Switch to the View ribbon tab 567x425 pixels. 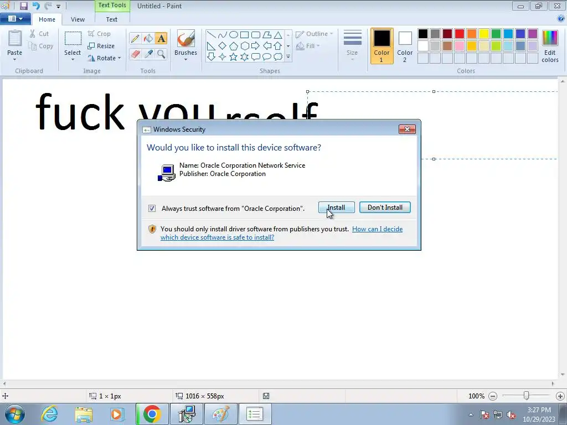point(78,19)
